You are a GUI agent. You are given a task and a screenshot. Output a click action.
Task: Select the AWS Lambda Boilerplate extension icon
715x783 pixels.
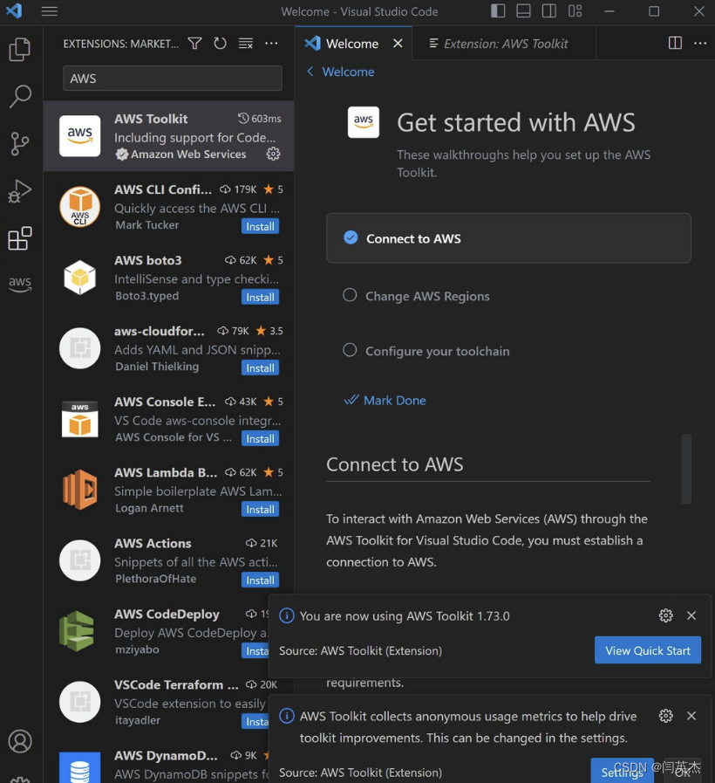click(x=80, y=490)
